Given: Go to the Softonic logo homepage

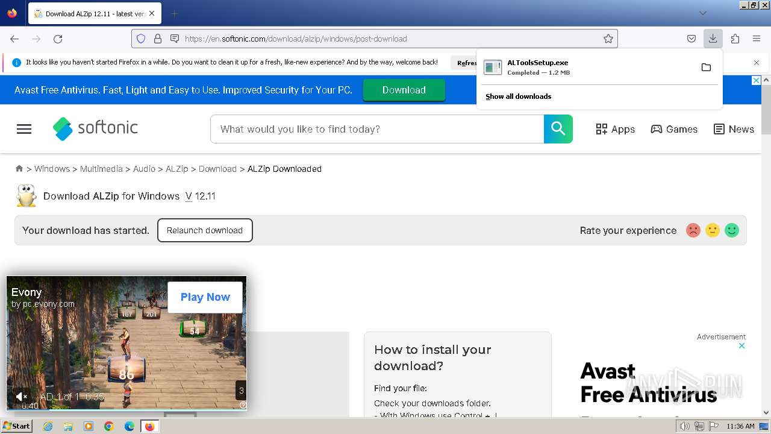Looking at the screenshot, I should tap(95, 128).
